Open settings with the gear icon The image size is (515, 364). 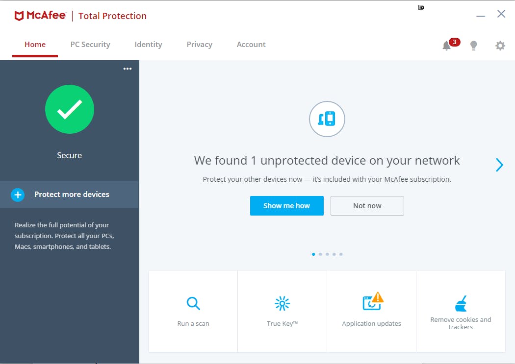500,46
